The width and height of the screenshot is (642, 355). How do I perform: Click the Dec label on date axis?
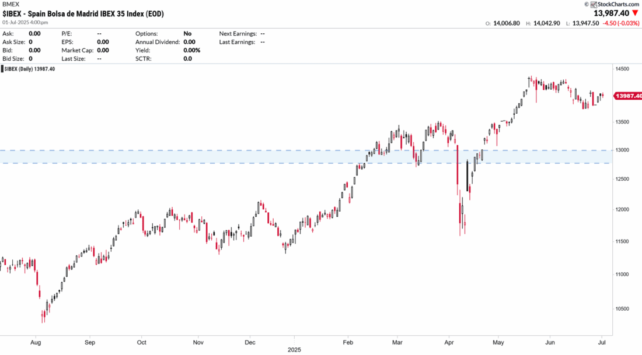point(250,342)
